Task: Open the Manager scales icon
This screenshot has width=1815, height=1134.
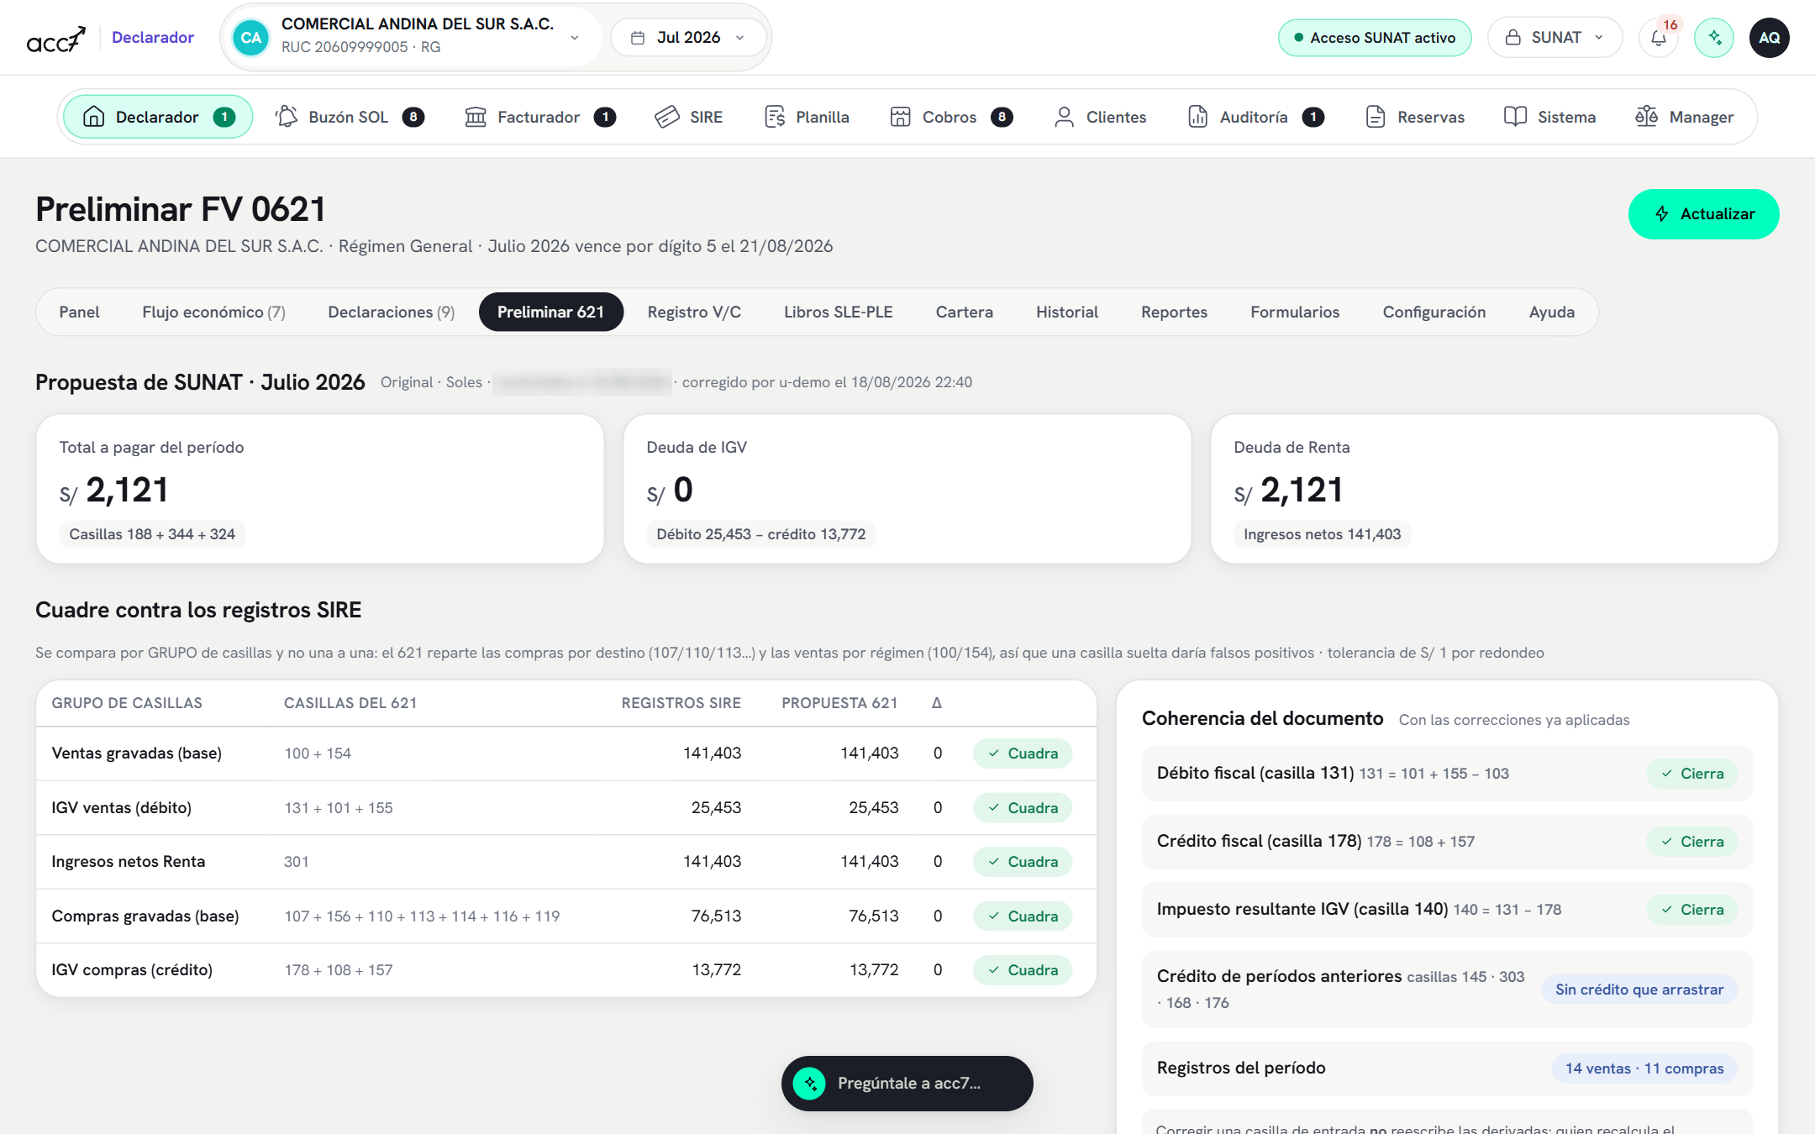Action: [1646, 117]
